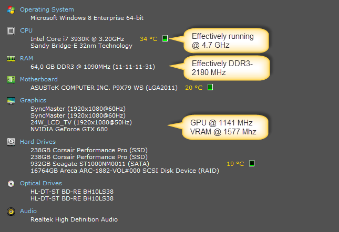Open the RAM section heading
339x232 pixels.
click(x=27, y=58)
